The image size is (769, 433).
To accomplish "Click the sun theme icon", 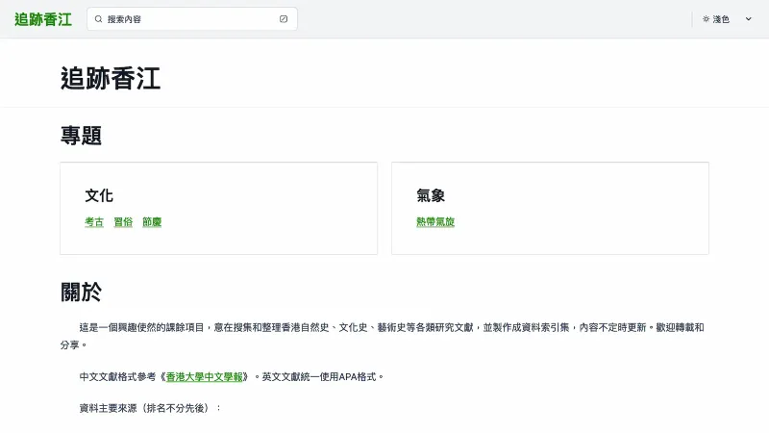I will [706, 19].
